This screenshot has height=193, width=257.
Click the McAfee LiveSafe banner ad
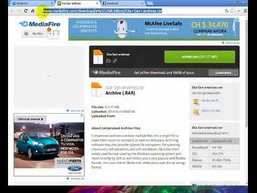point(154,29)
